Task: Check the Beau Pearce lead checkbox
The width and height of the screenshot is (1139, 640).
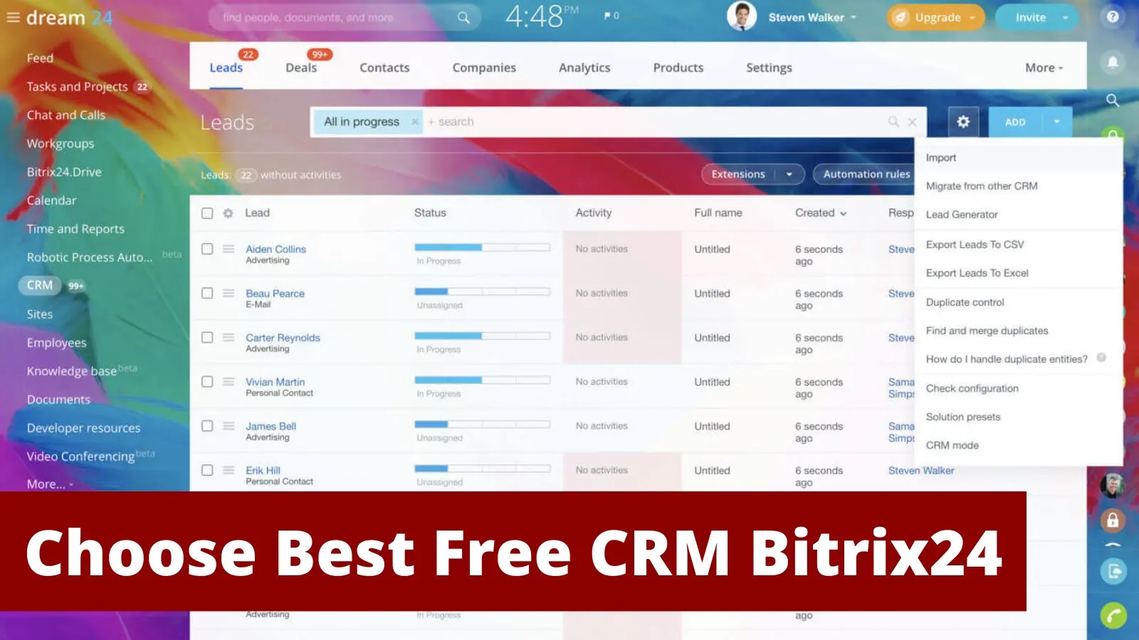Action: point(207,293)
